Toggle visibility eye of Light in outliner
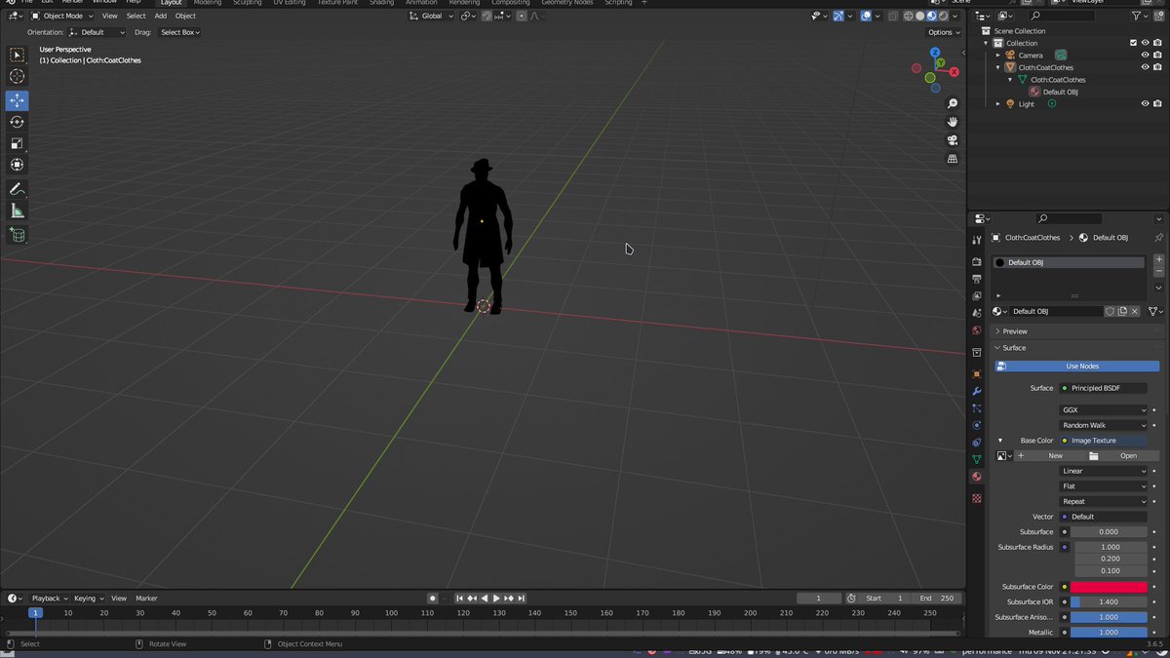 [x=1145, y=104]
